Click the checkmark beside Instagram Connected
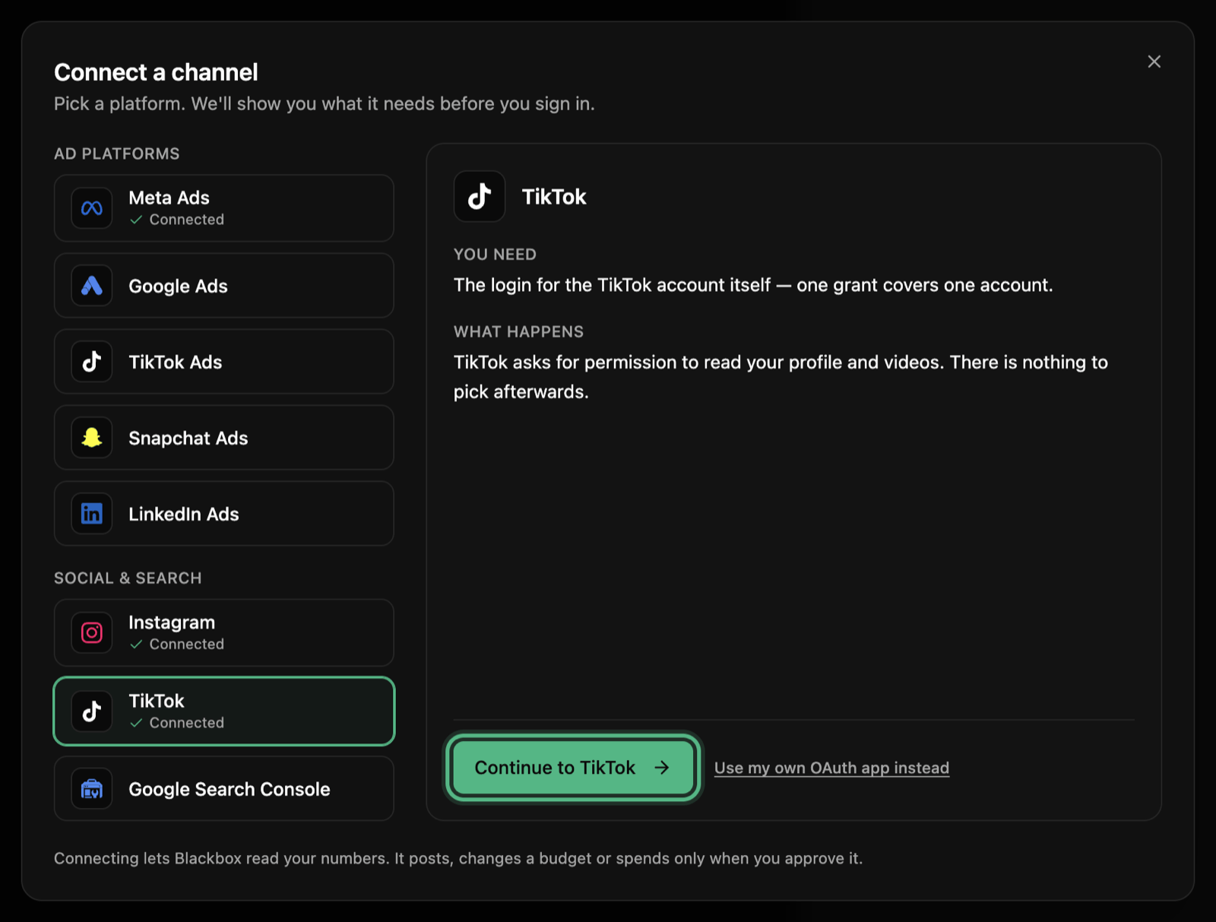This screenshot has height=922, width=1216. pyautogui.click(x=136, y=645)
